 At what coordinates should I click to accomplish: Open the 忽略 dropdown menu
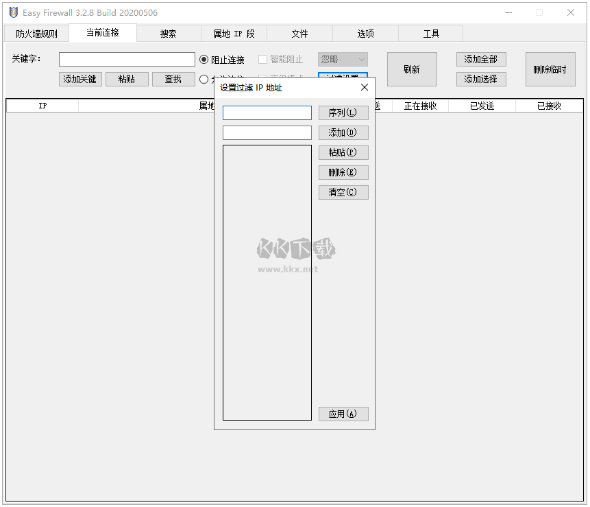(x=342, y=59)
